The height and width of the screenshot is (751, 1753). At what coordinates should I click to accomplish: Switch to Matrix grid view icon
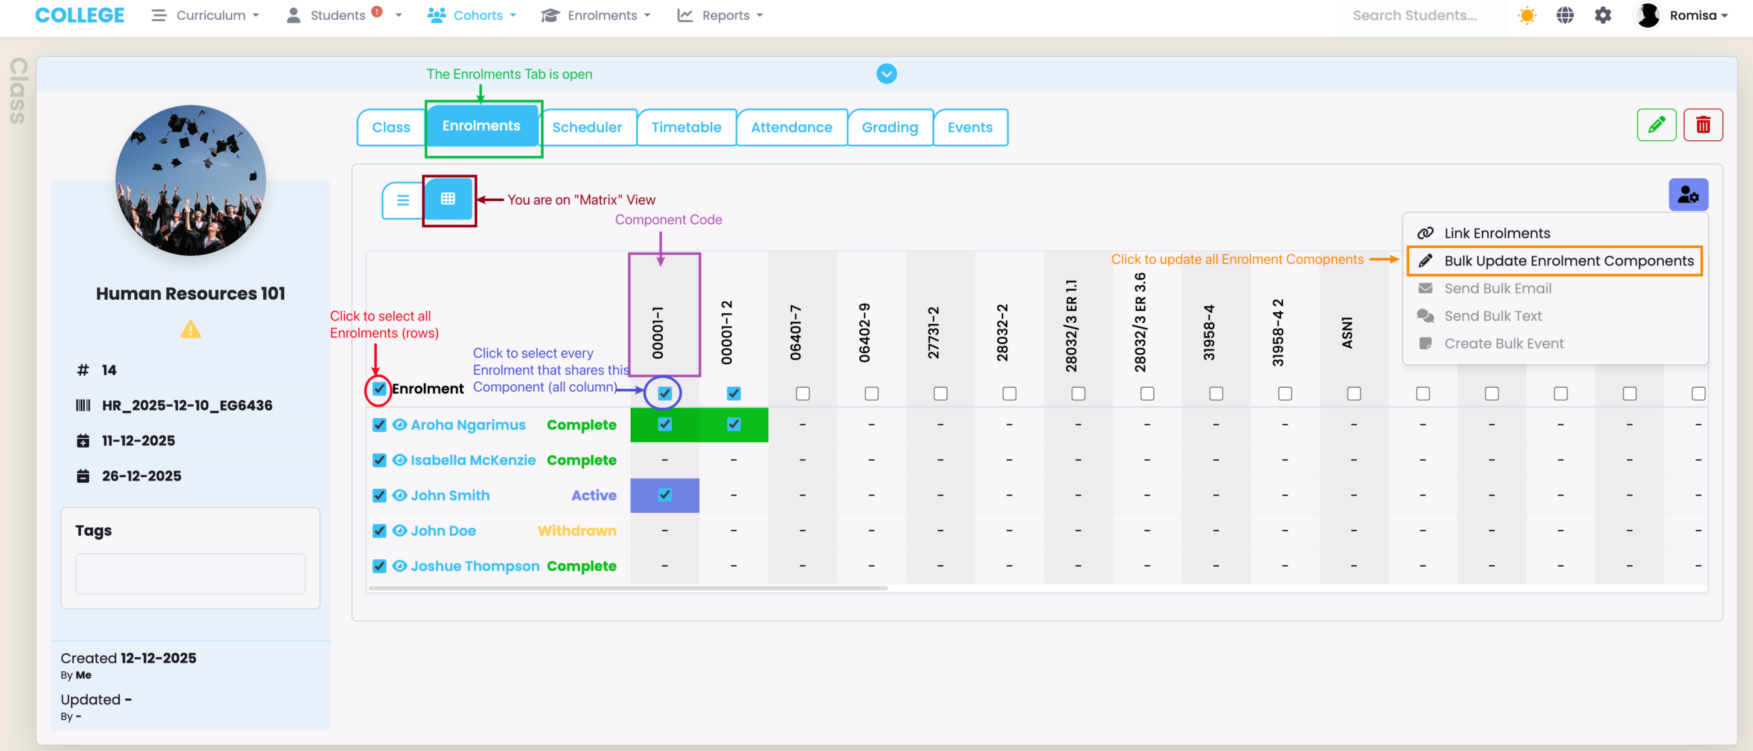tap(448, 199)
